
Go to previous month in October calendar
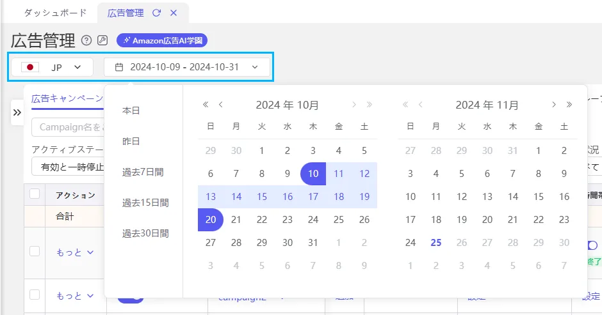[221, 105]
